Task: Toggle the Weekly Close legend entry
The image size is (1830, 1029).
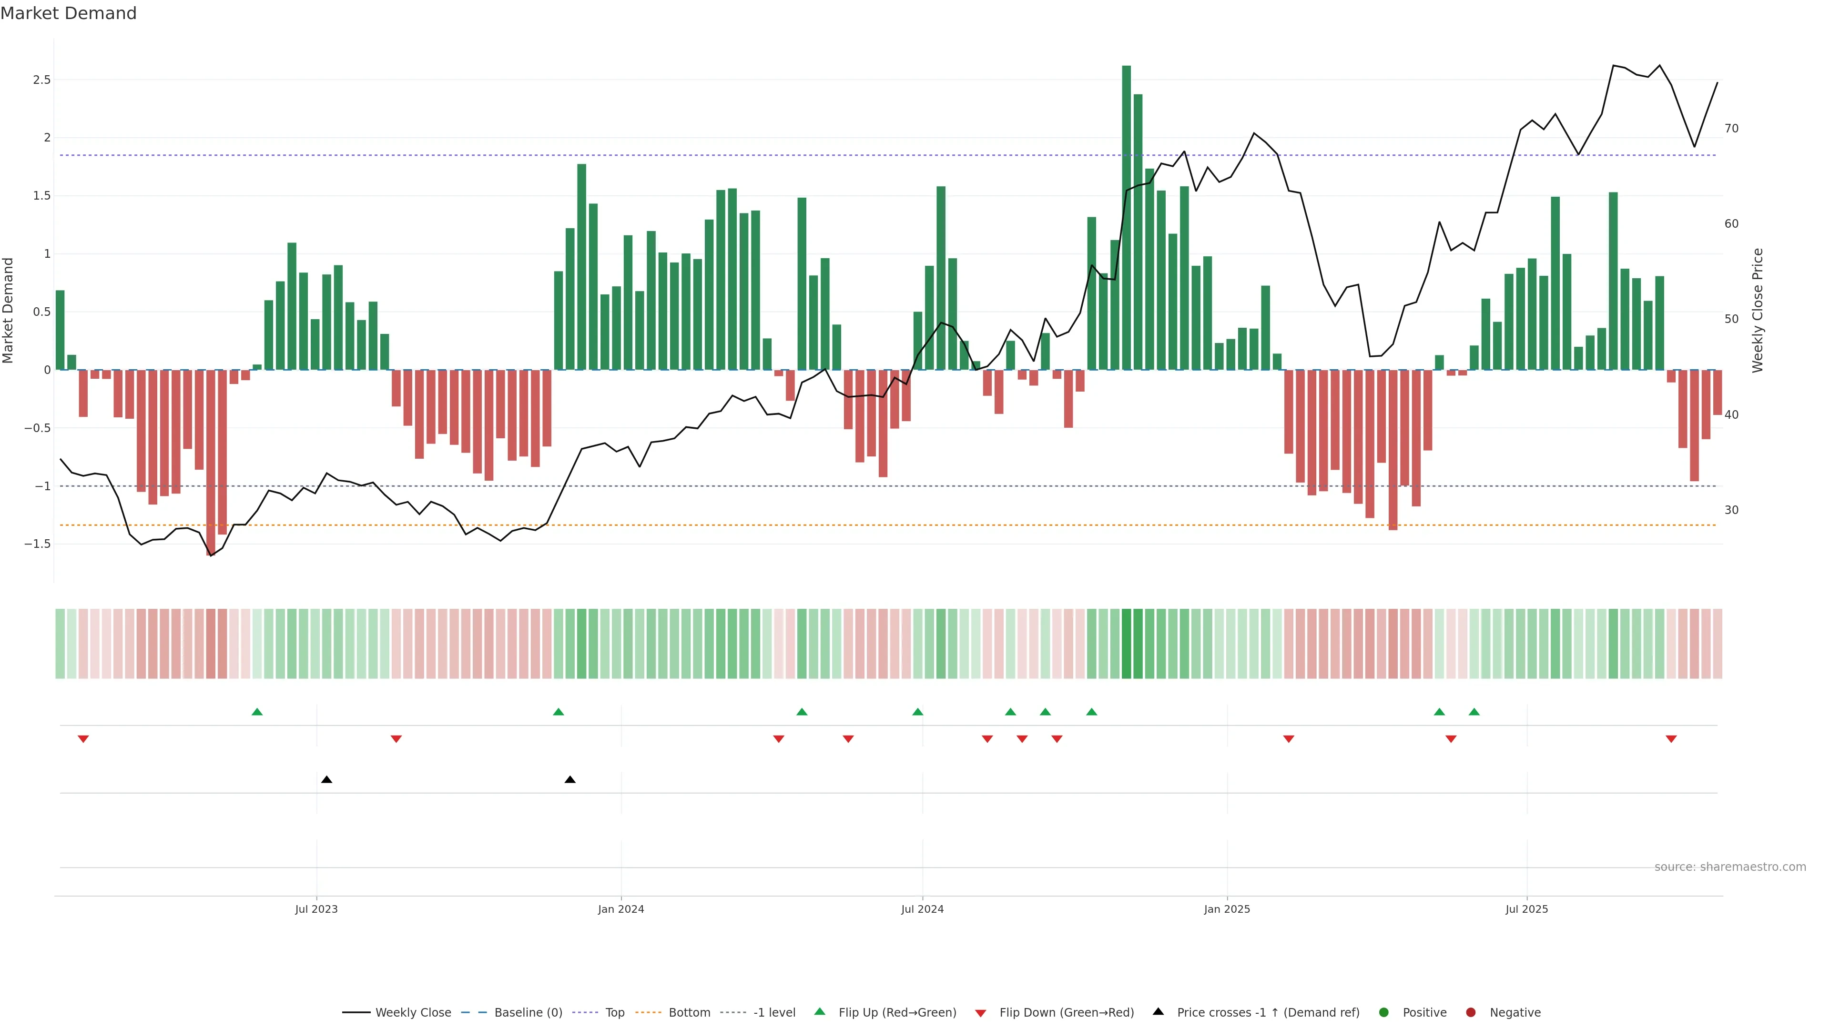Action: (413, 1012)
